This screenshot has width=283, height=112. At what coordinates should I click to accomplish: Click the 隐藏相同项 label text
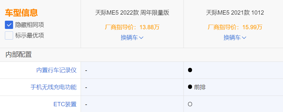(x=30, y=25)
